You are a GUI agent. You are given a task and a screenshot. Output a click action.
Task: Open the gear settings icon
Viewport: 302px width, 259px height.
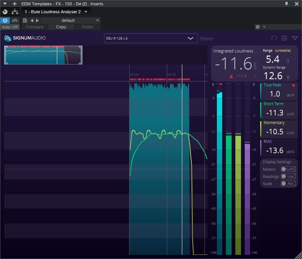(258, 27)
